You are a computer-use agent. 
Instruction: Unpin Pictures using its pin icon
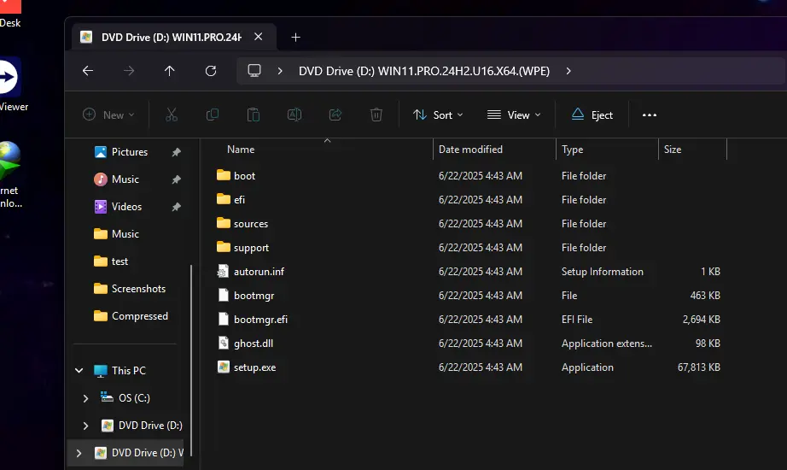pos(176,152)
